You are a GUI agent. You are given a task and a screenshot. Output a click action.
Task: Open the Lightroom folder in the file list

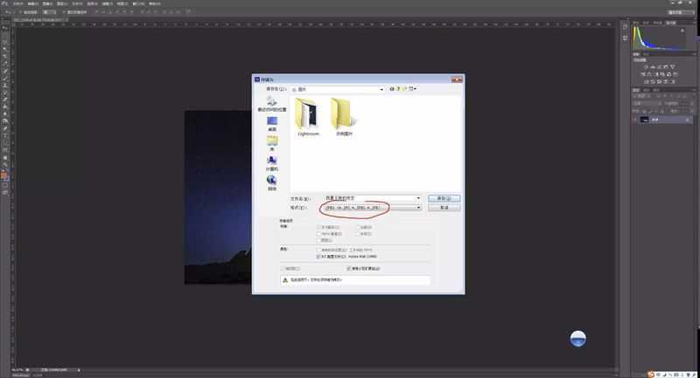308,117
